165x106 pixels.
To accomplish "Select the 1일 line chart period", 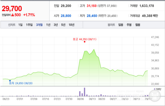I will pos(20,25).
